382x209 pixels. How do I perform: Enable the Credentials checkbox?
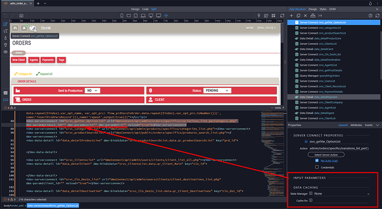point(317,167)
